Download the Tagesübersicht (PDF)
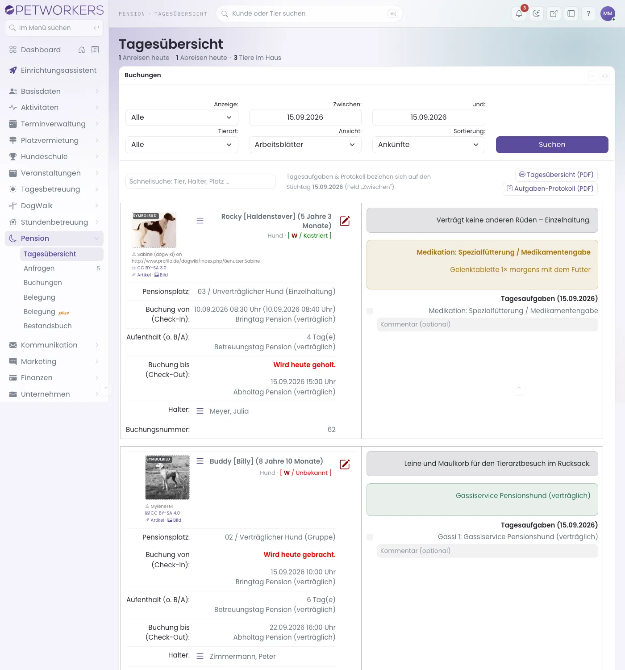 pyautogui.click(x=556, y=175)
